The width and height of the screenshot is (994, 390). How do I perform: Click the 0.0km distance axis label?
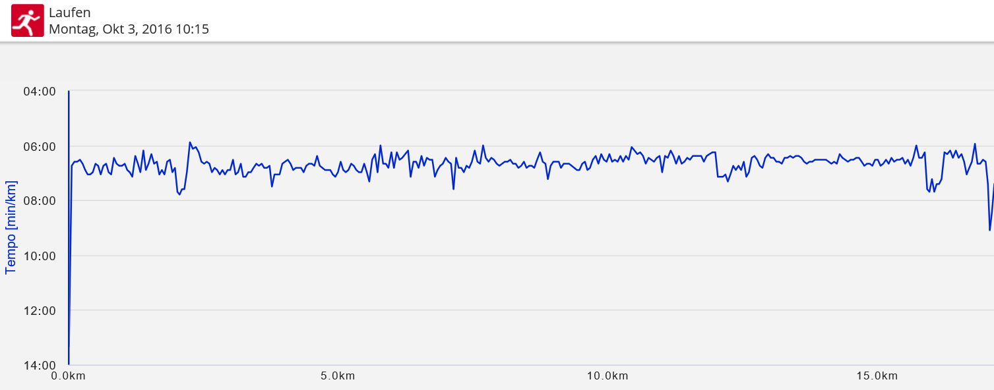[x=69, y=376]
